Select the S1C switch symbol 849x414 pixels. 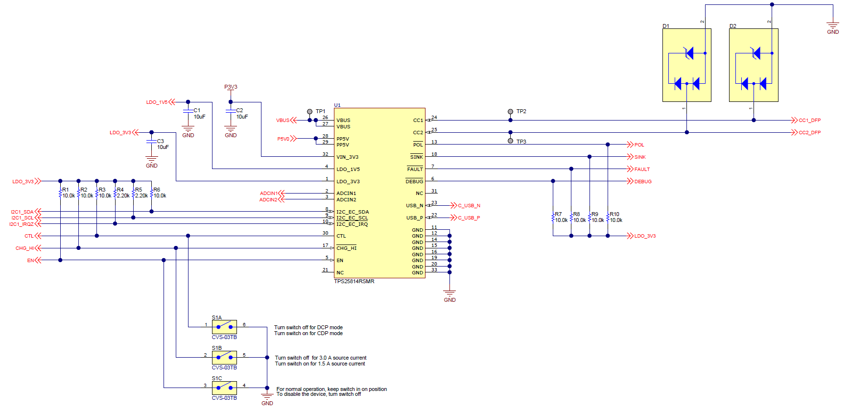[224, 388]
